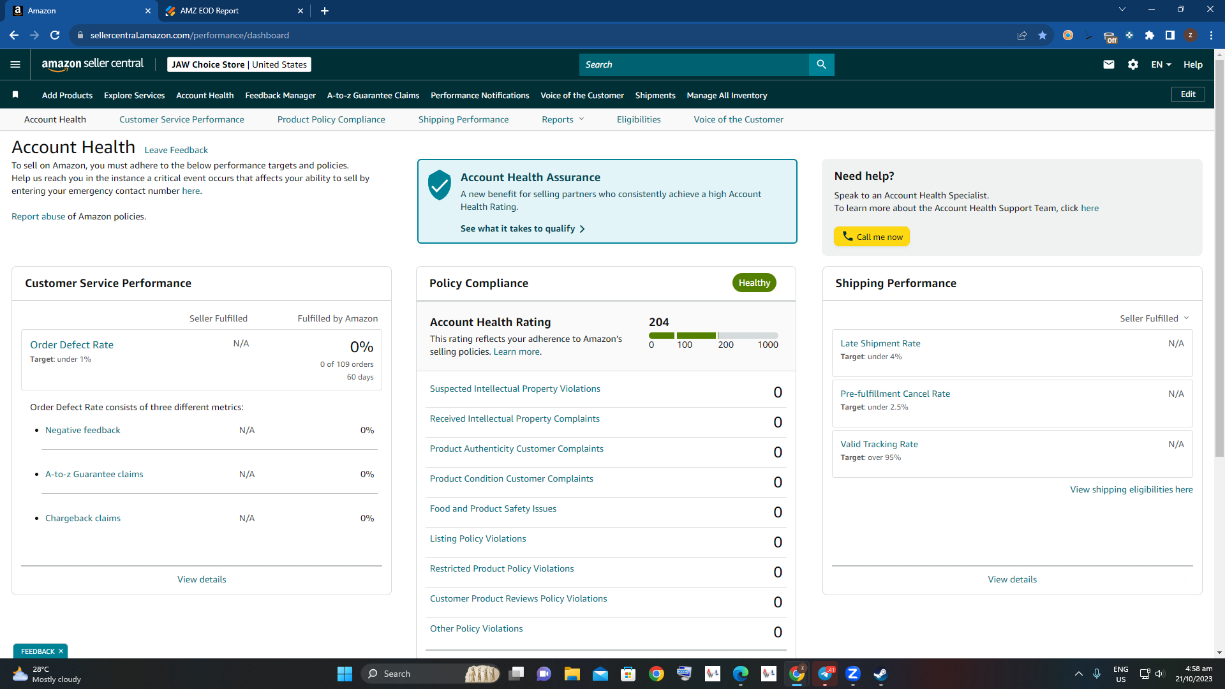The image size is (1225, 689).
Task: Close the AMZ EOD Report tab
Action: (301, 11)
